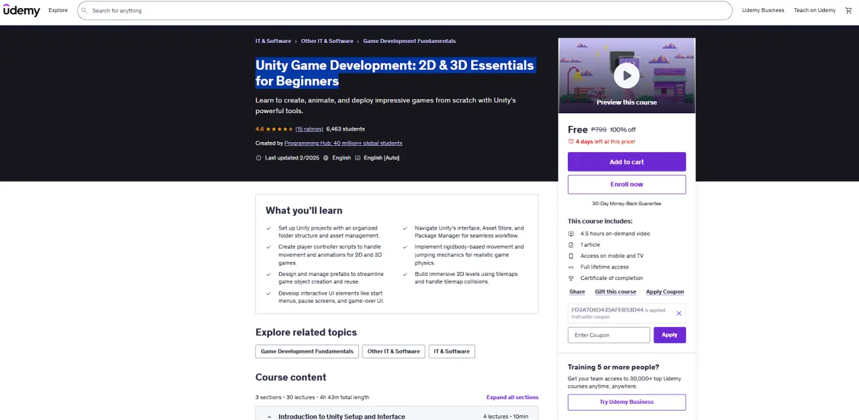Click the purple Apply coupon button
This screenshot has width=859, height=420.
(670, 335)
